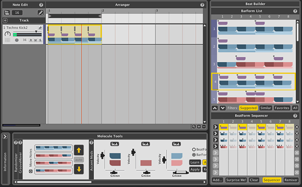302x187 pixels.
Task: Expand third BeatForm Sequencer row arrow
Action: (215, 140)
